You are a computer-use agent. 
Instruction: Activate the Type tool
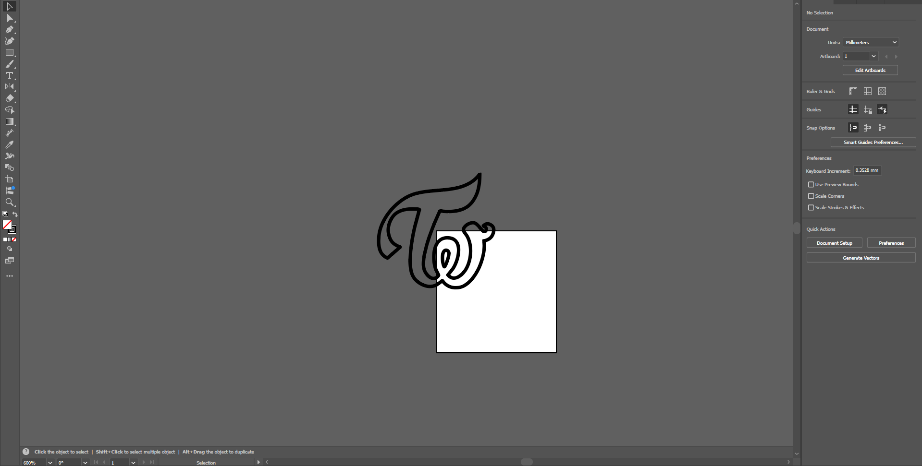(9, 76)
